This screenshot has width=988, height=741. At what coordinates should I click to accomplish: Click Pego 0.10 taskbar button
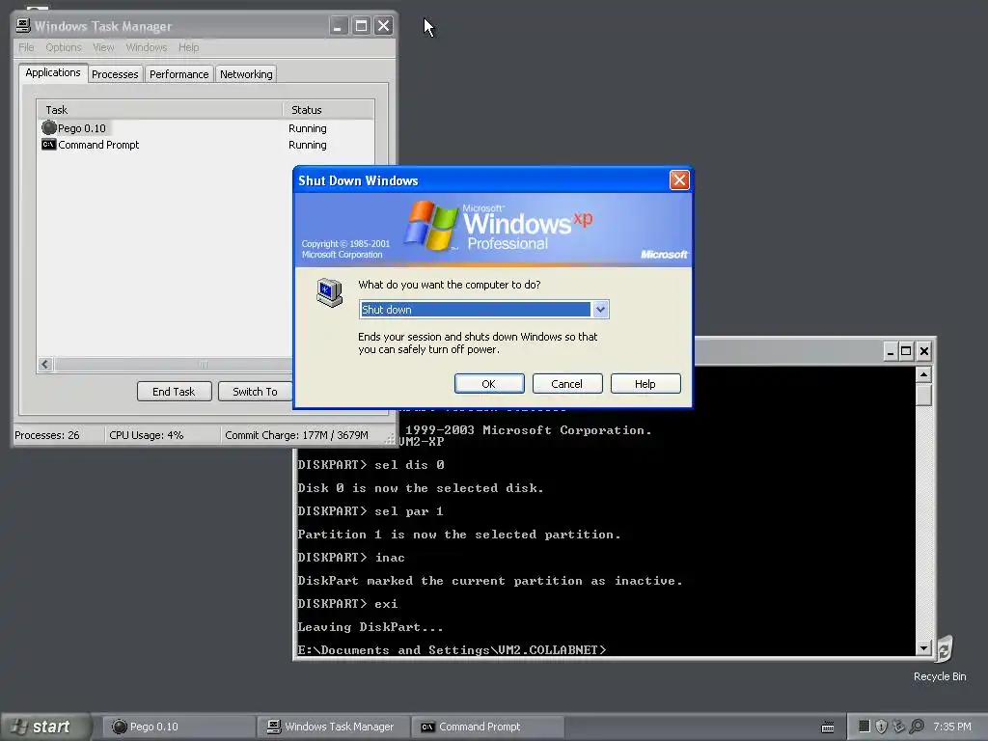pos(178,727)
